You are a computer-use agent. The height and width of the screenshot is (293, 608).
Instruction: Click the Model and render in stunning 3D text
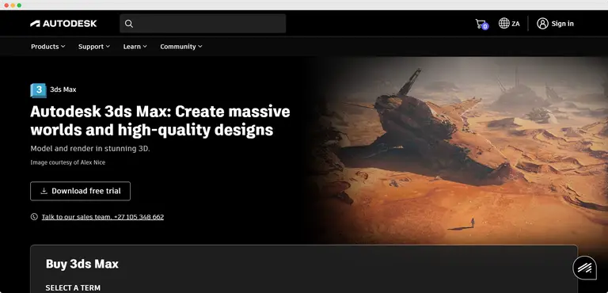click(90, 149)
